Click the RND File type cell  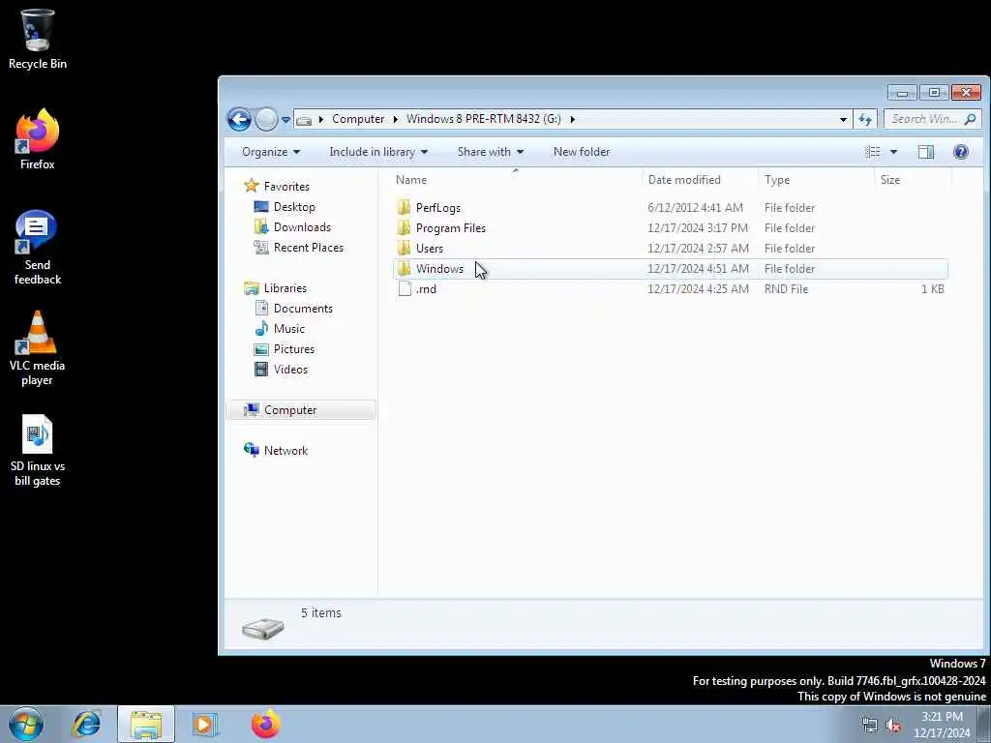(786, 288)
